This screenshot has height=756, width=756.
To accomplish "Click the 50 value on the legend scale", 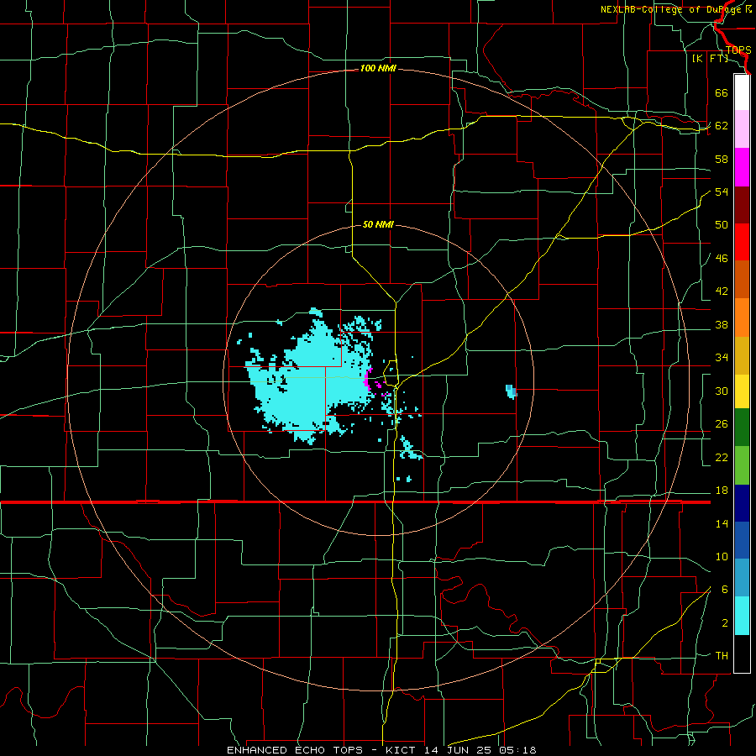I will [x=722, y=225].
